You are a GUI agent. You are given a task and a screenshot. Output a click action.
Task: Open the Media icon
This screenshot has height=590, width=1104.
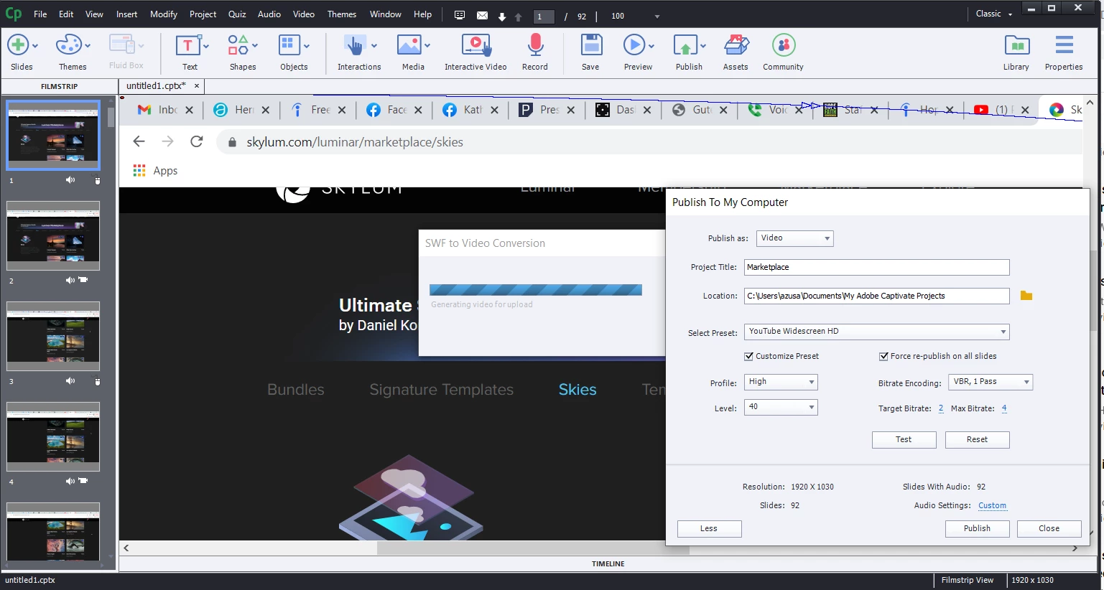pos(409,45)
